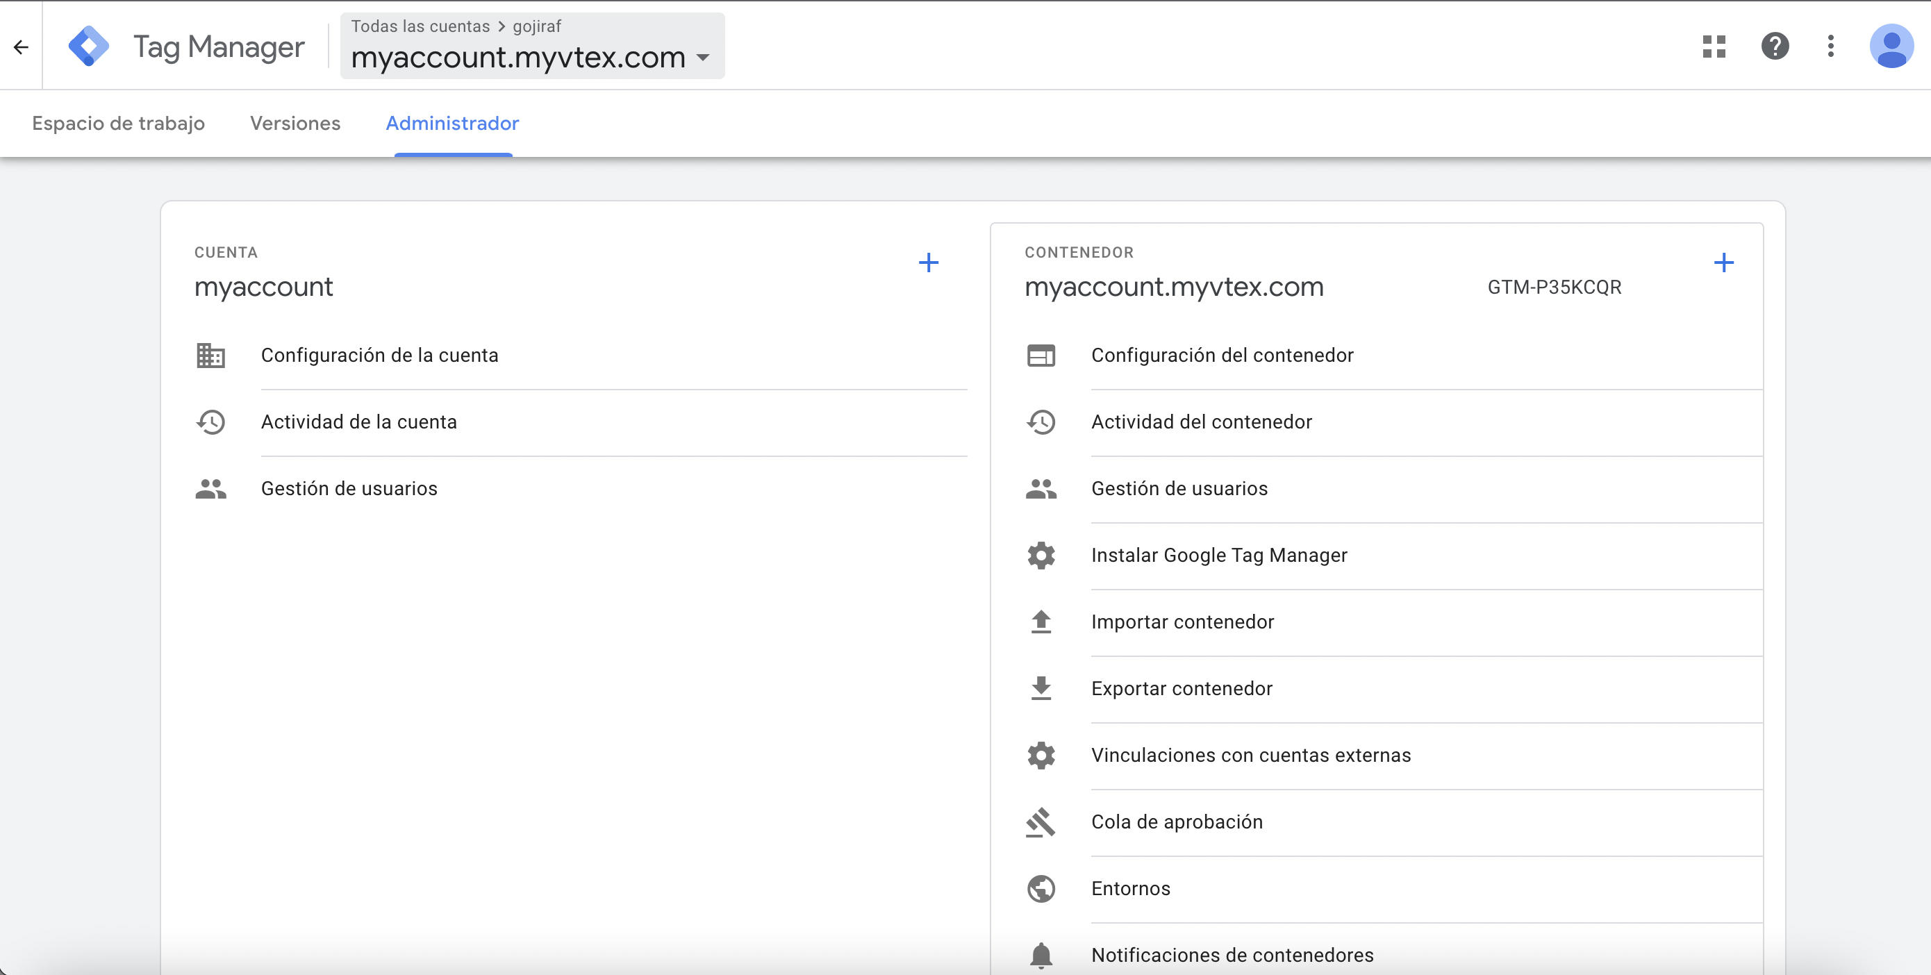Click the Cola de aprobación gavel icon
The height and width of the screenshot is (975, 1931).
(1041, 822)
